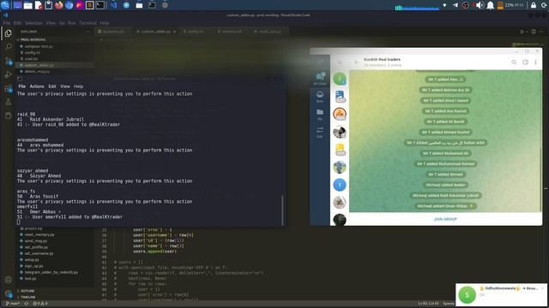This screenshot has height=308, width=549.
Task: Click the terminal window vertical scrollbar
Action: [x=282, y=210]
